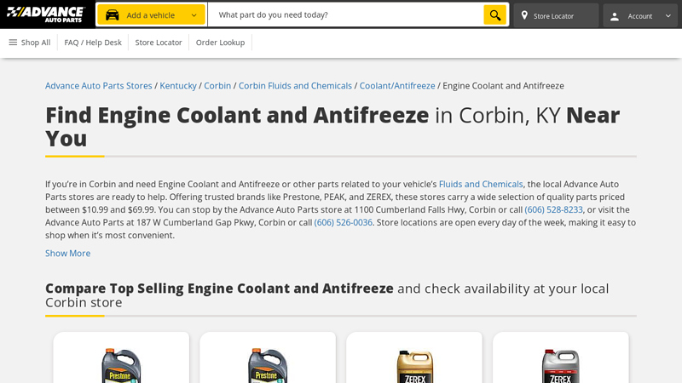Follow the Corbin breadcrumb link

pos(217,86)
